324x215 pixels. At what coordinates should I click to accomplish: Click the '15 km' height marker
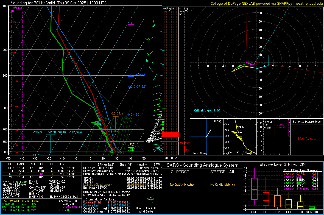[x=16, y=22]
